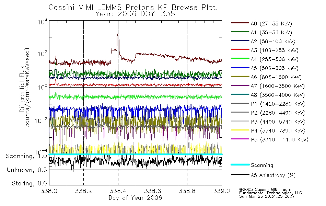
Task: Click the red A3 legend line
Action: tap(240, 50)
